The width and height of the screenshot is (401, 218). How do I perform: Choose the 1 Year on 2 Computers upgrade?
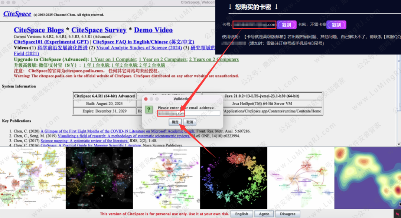[x=163, y=59]
